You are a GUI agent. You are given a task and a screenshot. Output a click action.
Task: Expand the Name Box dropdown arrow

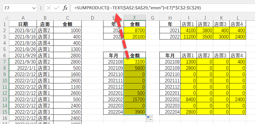point(34,8)
